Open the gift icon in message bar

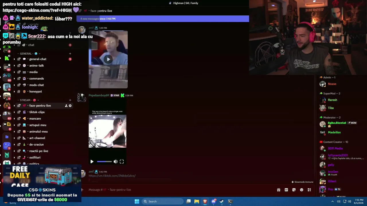click(278, 190)
